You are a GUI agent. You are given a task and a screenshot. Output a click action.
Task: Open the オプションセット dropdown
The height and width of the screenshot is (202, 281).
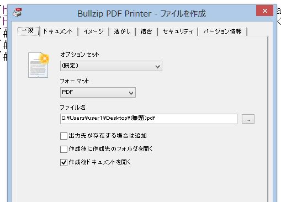click(x=111, y=66)
